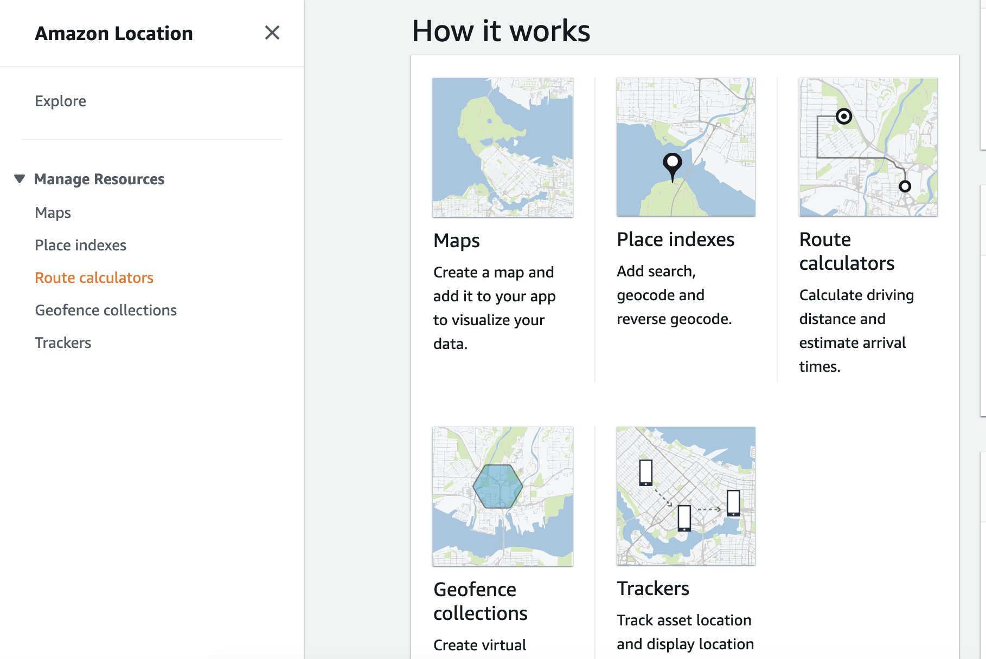Click the Place indexes card title text
986x659 pixels.
click(675, 239)
